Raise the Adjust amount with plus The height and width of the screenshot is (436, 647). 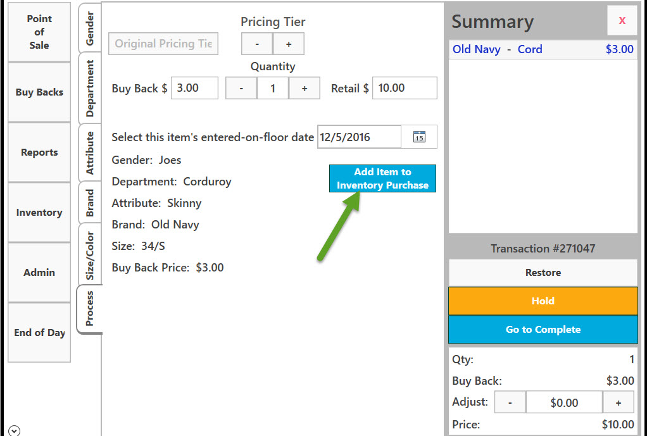pyautogui.click(x=618, y=402)
